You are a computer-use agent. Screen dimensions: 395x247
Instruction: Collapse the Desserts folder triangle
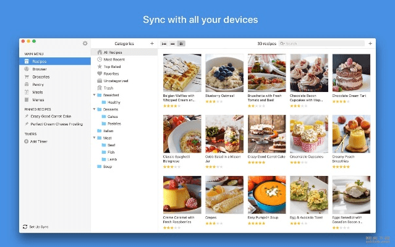pyautogui.click(x=94, y=109)
